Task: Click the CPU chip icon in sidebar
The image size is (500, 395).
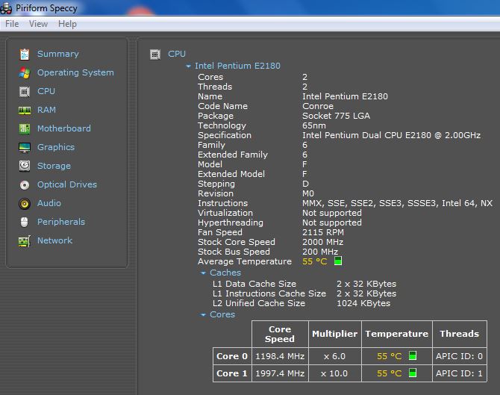Action: coord(24,92)
